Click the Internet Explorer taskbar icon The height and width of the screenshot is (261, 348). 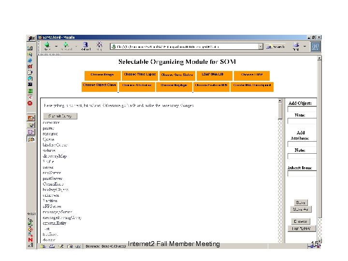coord(30,60)
